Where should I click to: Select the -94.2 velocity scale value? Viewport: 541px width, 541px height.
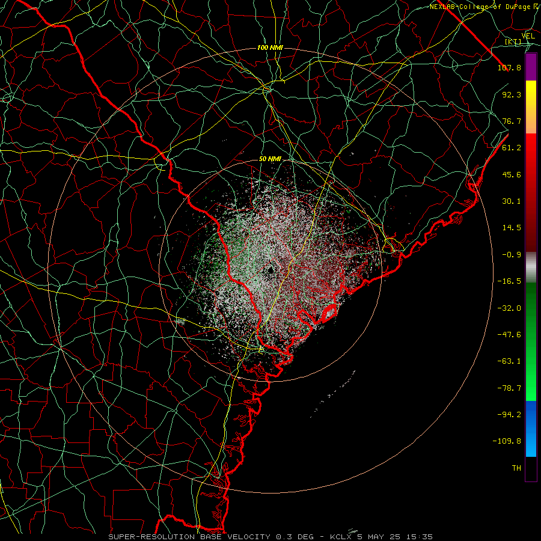[x=509, y=414]
